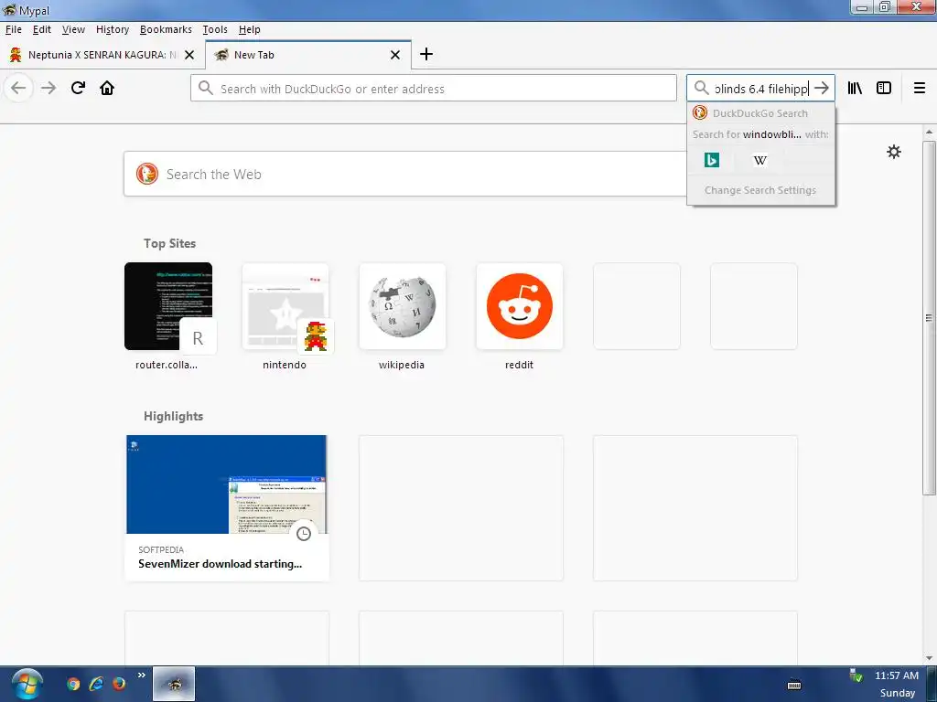The height and width of the screenshot is (702, 937).
Task: Click the page vertical scrollbar thumb
Action: pos(929,317)
